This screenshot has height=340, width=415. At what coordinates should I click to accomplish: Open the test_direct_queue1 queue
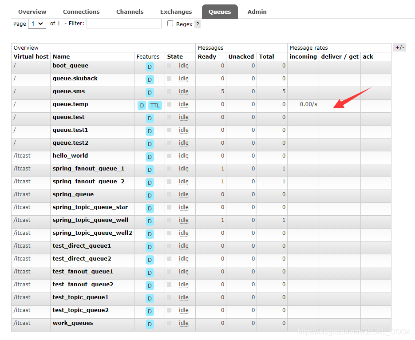pyautogui.click(x=82, y=246)
